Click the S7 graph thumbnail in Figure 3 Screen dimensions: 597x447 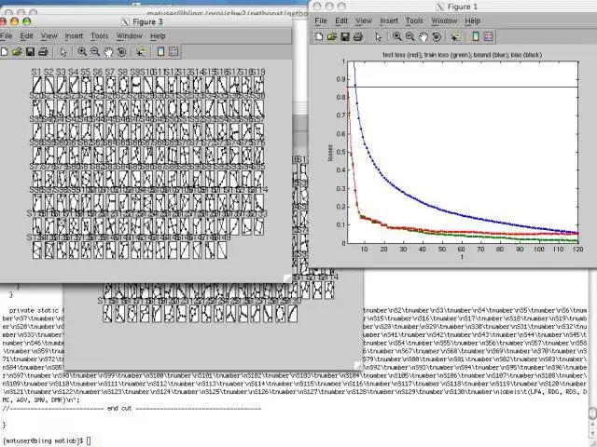click(x=110, y=85)
